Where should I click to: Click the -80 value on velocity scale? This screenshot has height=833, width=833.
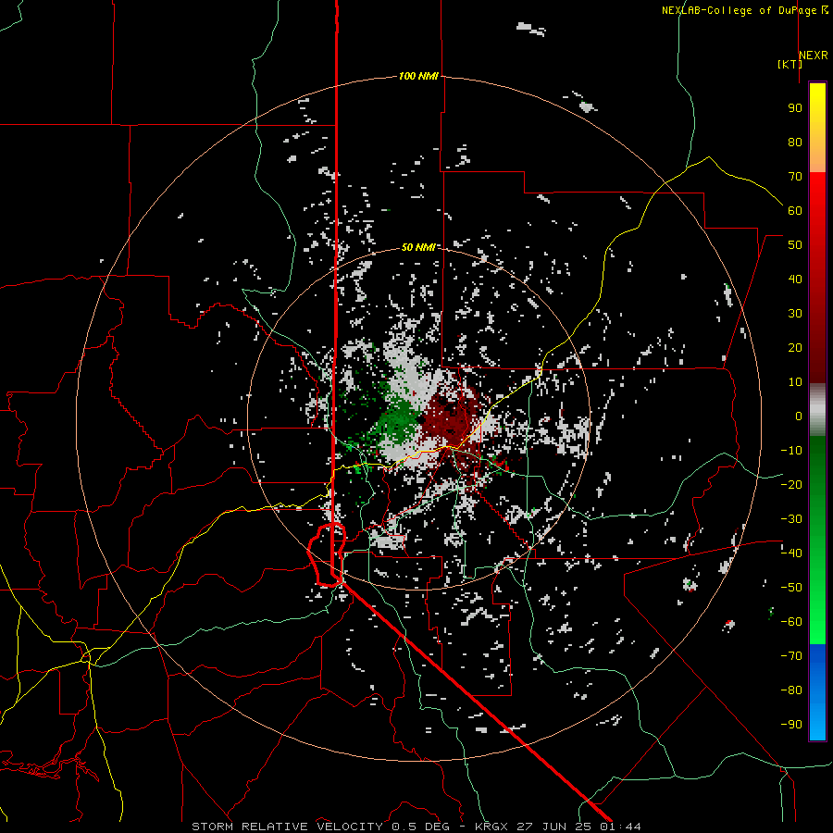(791, 690)
